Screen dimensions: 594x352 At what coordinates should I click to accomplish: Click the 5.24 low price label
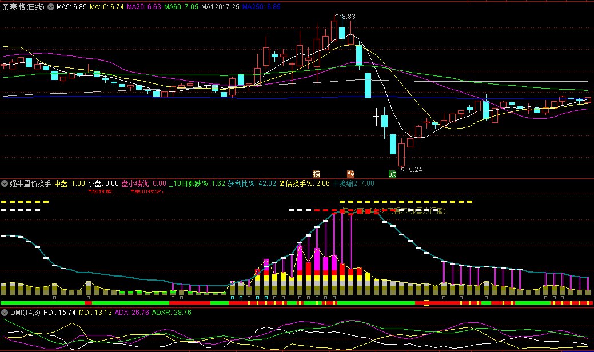(415, 170)
